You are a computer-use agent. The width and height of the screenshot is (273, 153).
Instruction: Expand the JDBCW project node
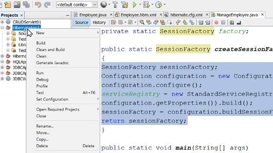tap(2, 79)
